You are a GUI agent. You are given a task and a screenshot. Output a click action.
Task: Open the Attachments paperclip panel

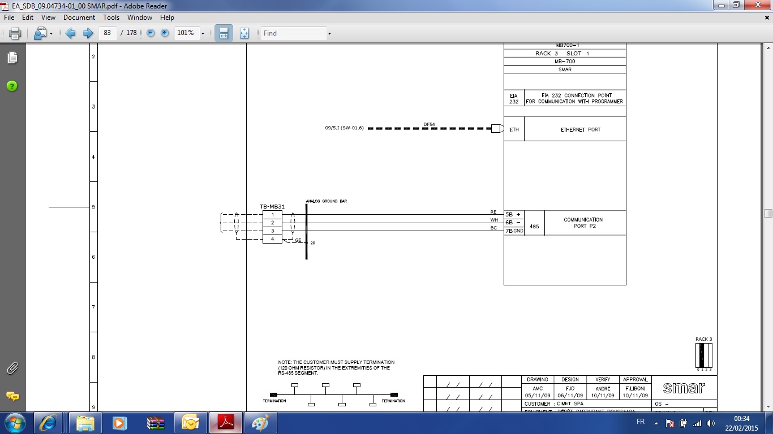pyautogui.click(x=12, y=368)
